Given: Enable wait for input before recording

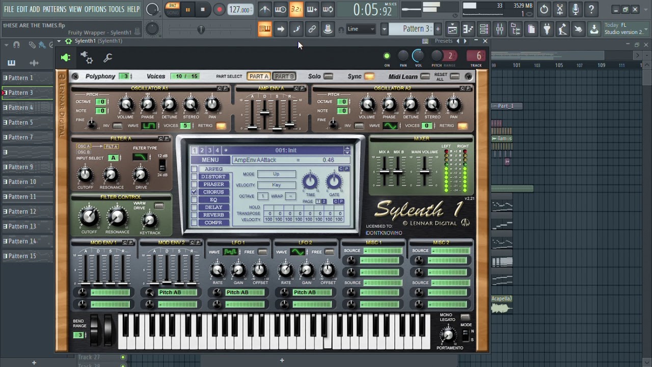Looking at the screenshot, I should click(281, 9).
